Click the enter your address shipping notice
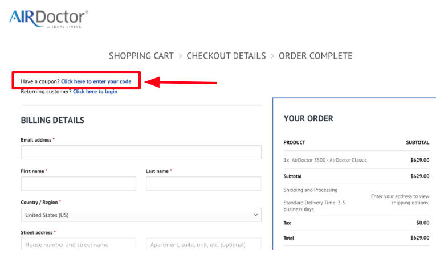436x255 pixels. [x=400, y=199]
